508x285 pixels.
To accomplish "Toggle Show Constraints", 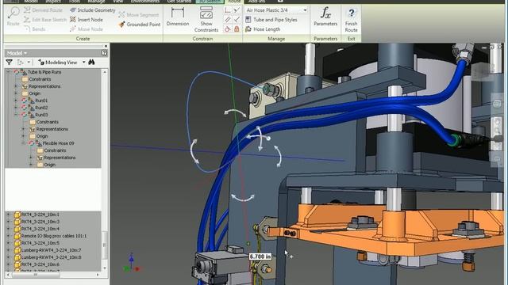I will click(x=206, y=19).
